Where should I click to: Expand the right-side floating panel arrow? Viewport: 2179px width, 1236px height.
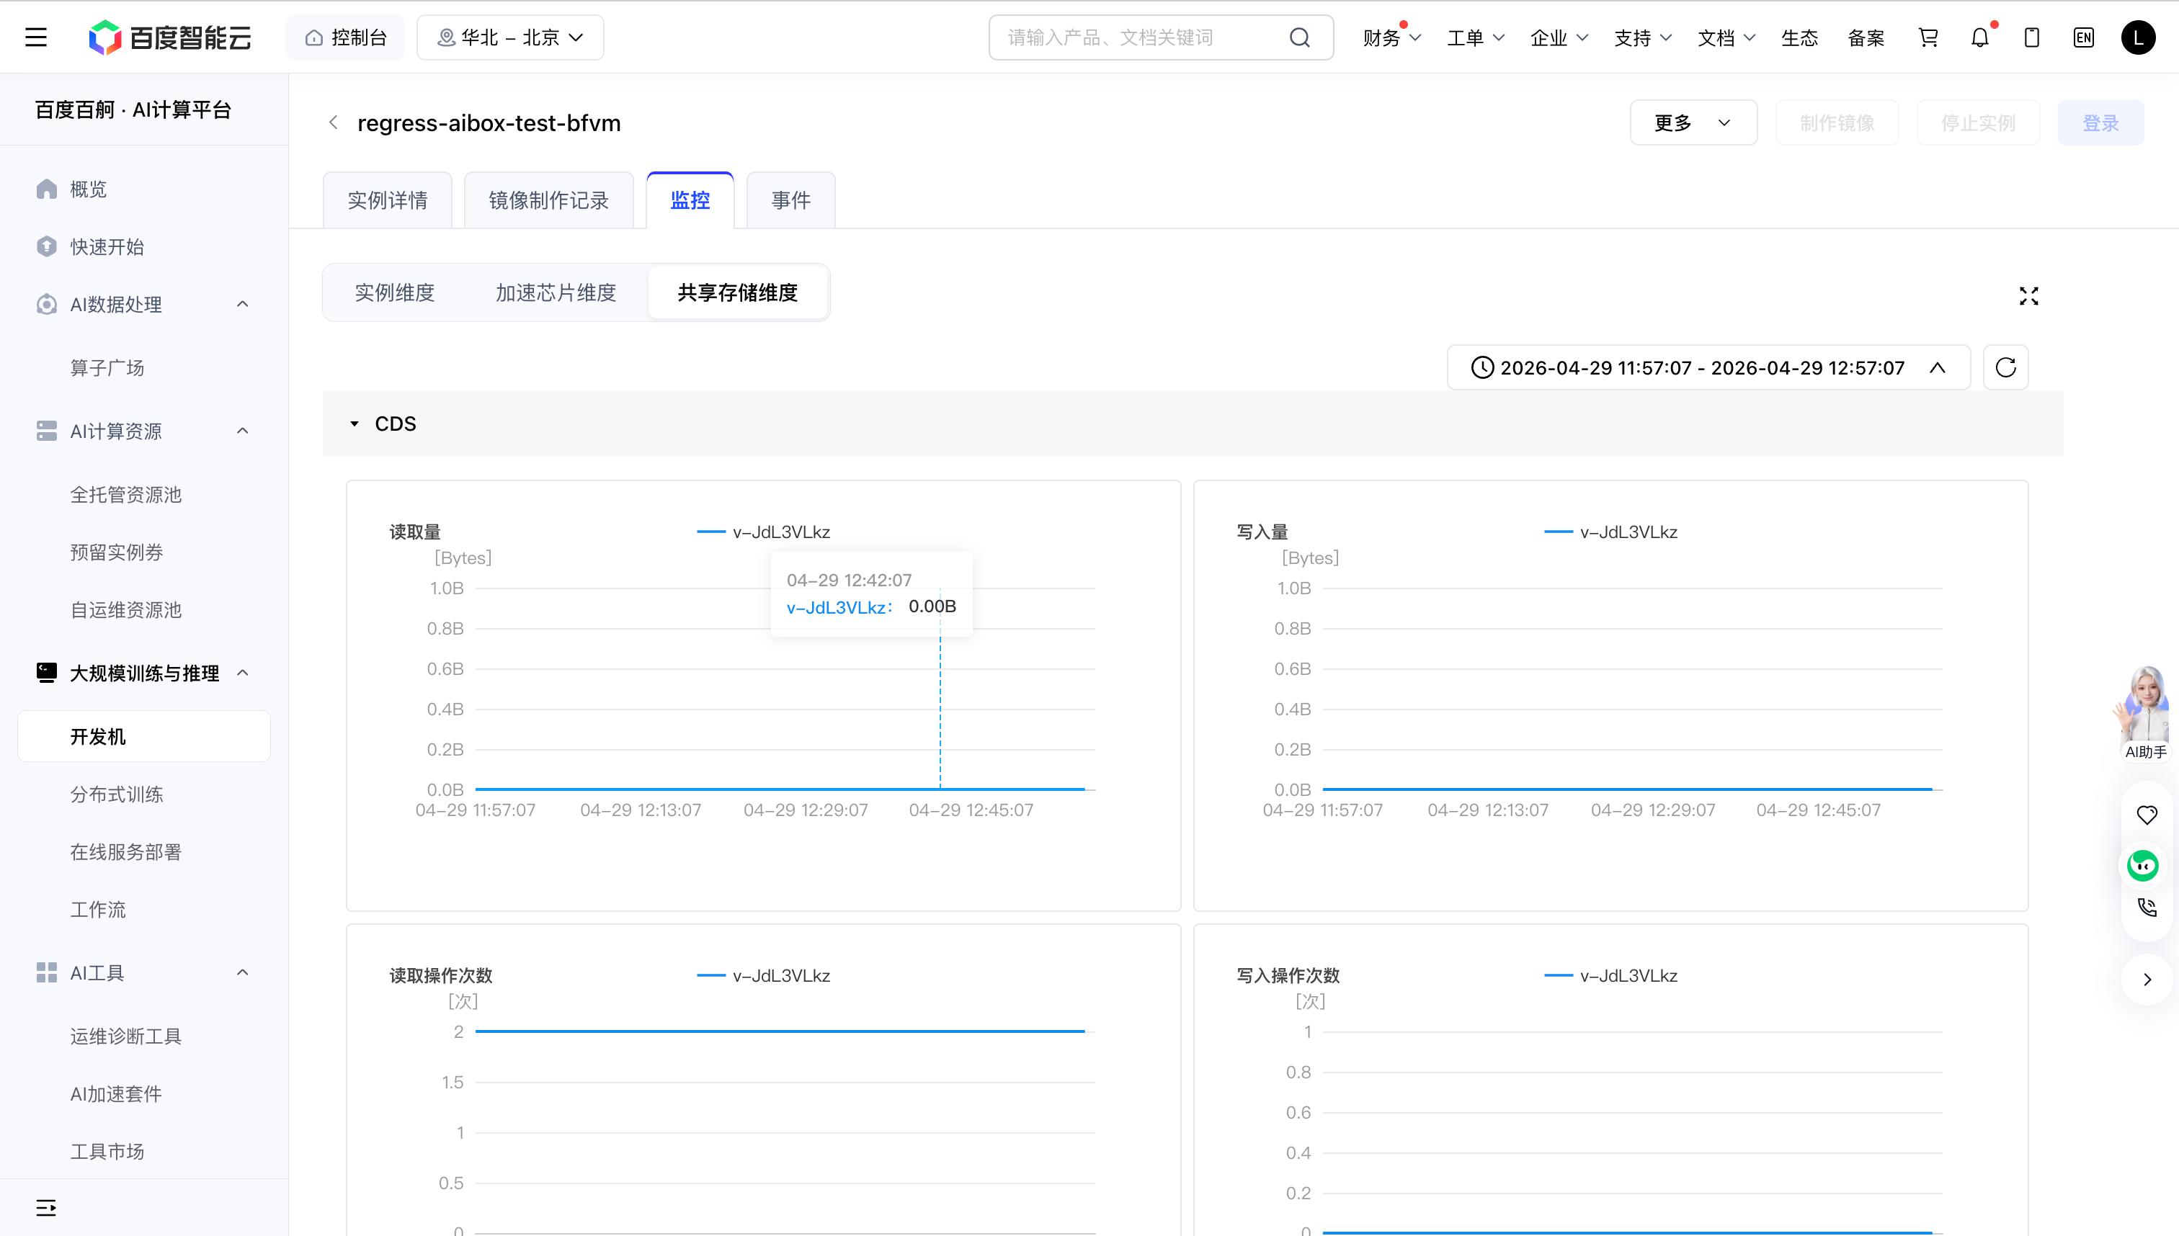pyautogui.click(x=2147, y=980)
